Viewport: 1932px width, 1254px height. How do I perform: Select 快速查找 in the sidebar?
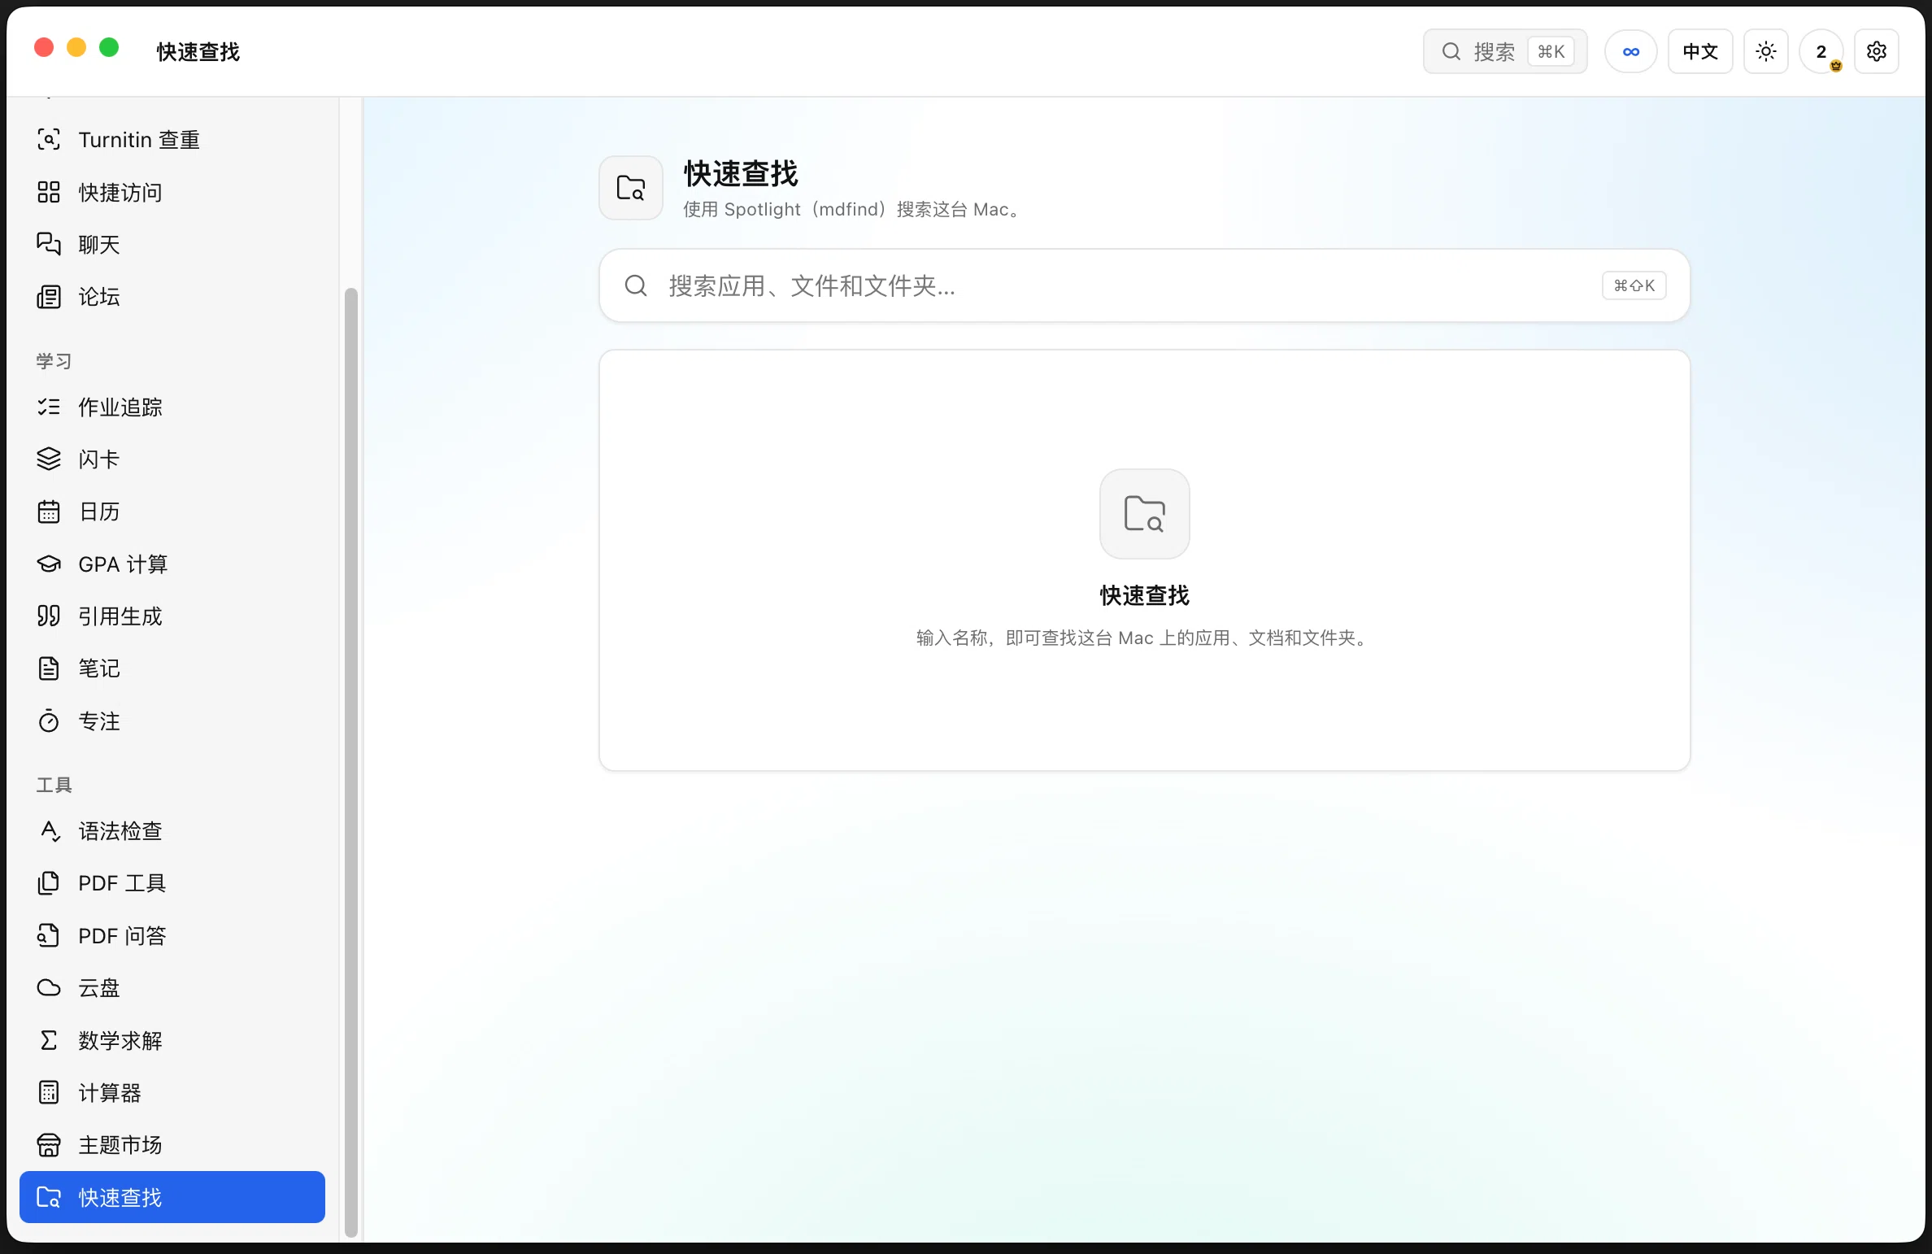click(x=172, y=1197)
